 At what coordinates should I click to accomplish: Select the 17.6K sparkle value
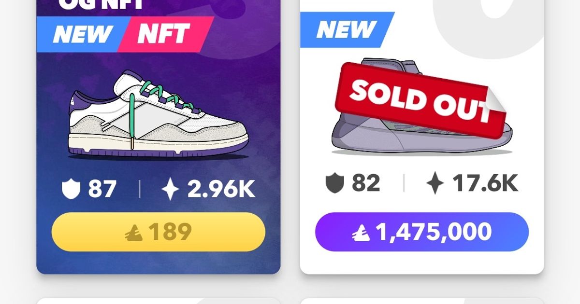485,184
